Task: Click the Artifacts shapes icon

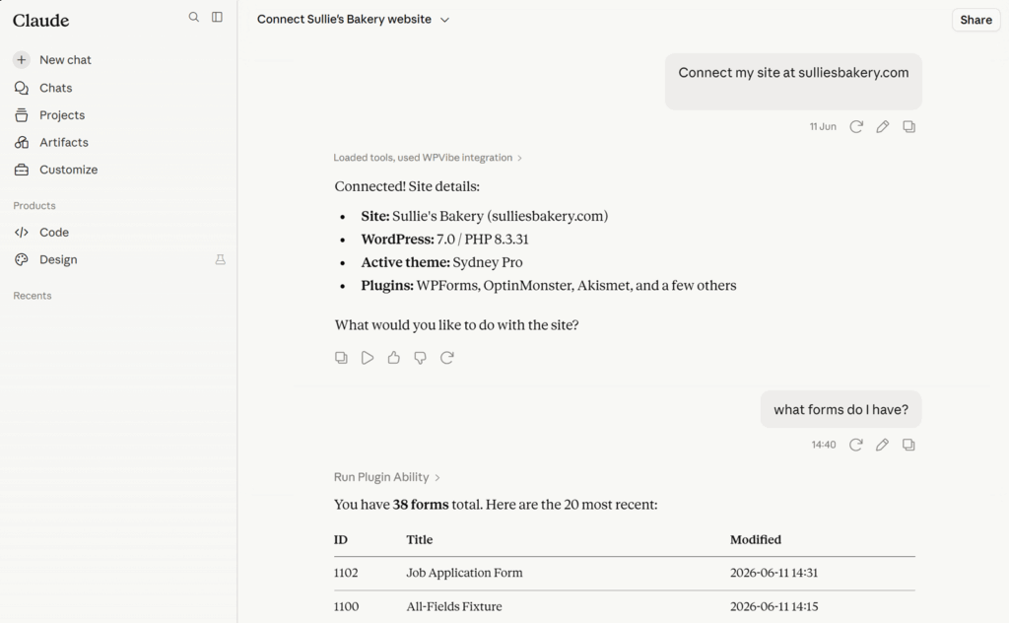Action: 22,142
